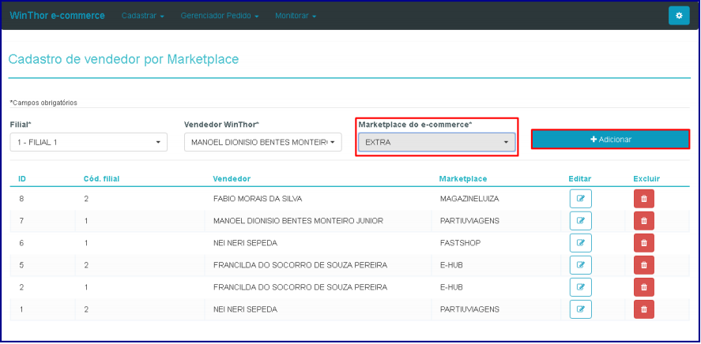Click the Cód. filial column header
Screen dimensions: 701x344
coord(101,179)
